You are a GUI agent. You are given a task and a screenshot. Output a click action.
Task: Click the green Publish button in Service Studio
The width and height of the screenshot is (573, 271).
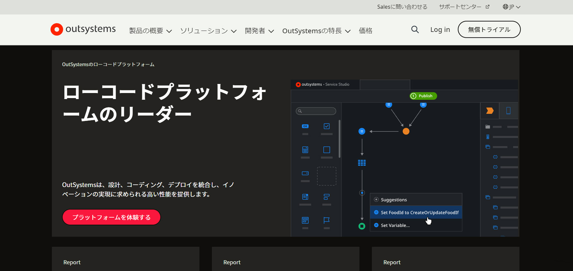tap(423, 96)
